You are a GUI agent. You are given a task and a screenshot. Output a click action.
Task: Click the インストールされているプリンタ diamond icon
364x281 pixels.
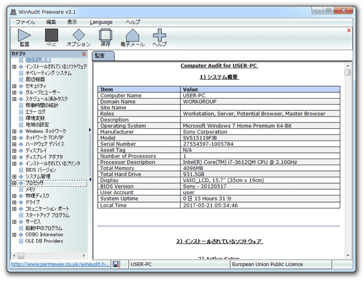click(x=21, y=163)
